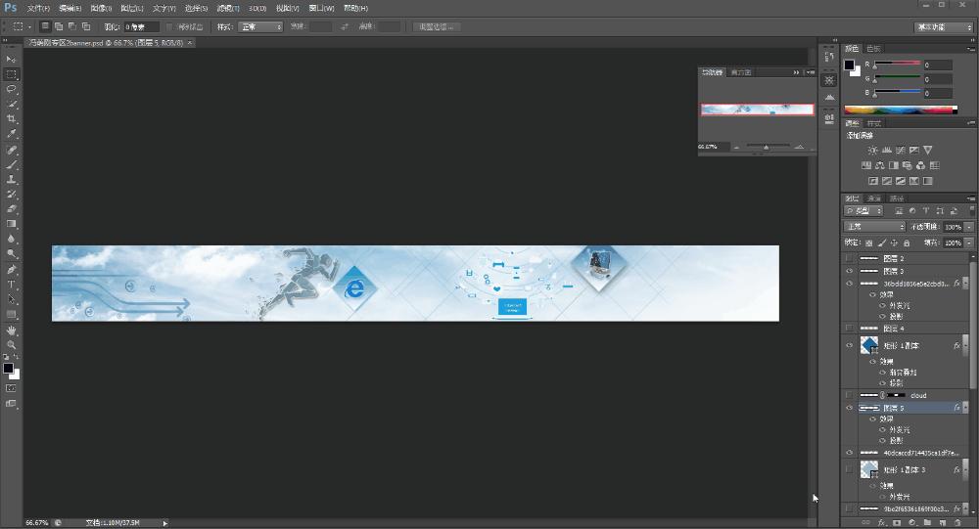Select the Hand tool
This screenshot has width=979, height=529.
[x=11, y=331]
